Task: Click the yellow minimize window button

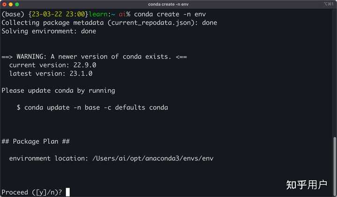Action: click(10, 4)
